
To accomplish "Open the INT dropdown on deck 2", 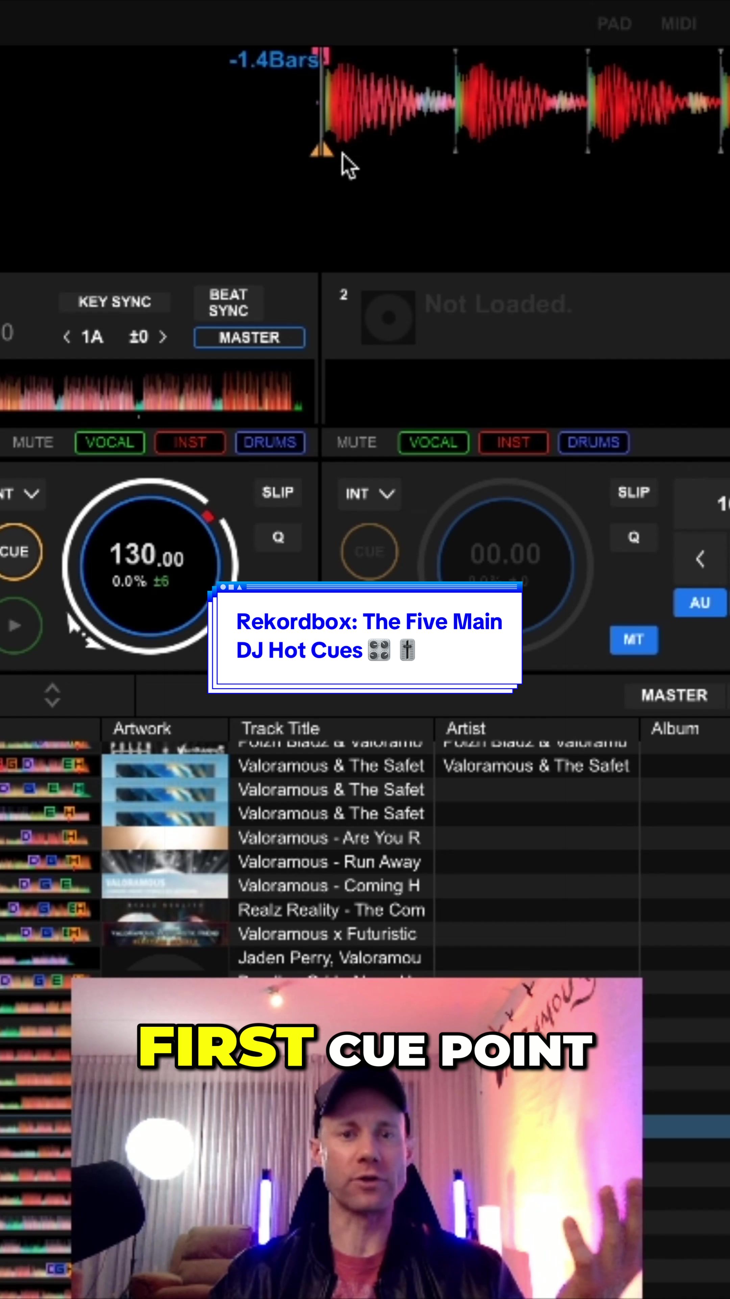I will tap(370, 494).
